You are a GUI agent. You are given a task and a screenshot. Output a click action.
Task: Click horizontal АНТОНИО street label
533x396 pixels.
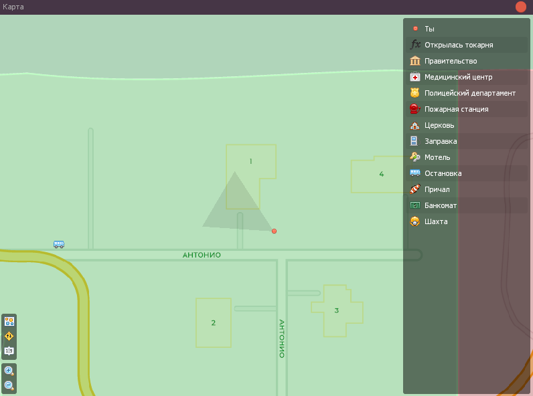pyautogui.click(x=202, y=255)
